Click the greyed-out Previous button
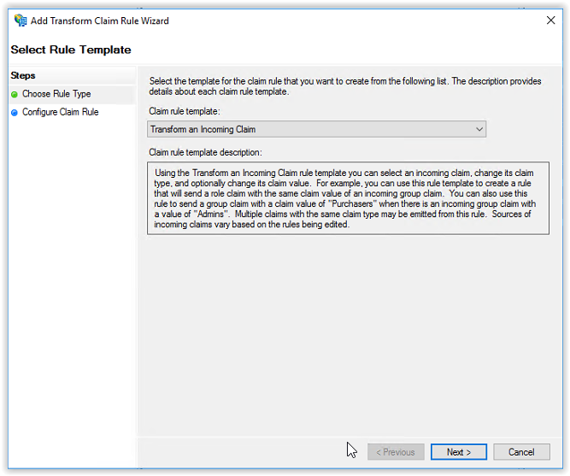Screen dimensions: 570x476 click(x=396, y=452)
